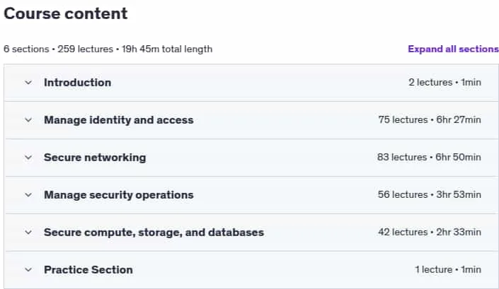Click 42 lectures • 2hr 33min text

click(430, 232)
